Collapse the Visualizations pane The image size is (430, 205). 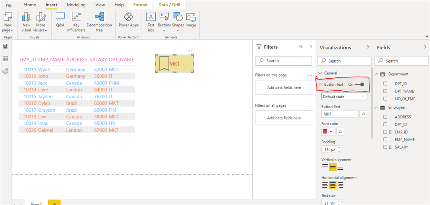pos(368,47)
